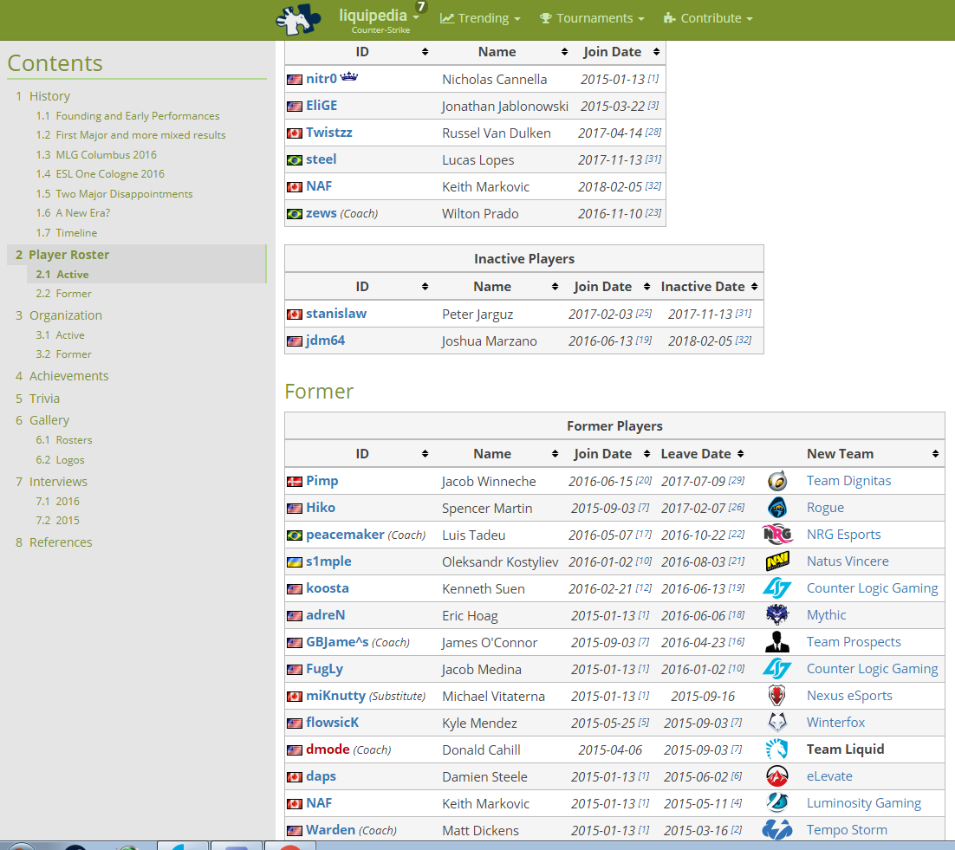Image resolution: width=955 pixels, height=850 pixels.
Task: Go to Achievements in contents
Action: coord(68,376)
